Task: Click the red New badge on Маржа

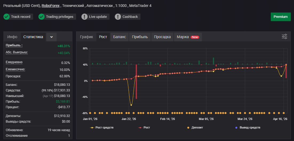Action: pyautogui.click(x=195, y=37)
